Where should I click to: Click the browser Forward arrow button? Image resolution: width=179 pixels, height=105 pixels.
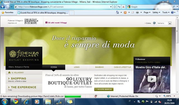click(x=8, y=7)
